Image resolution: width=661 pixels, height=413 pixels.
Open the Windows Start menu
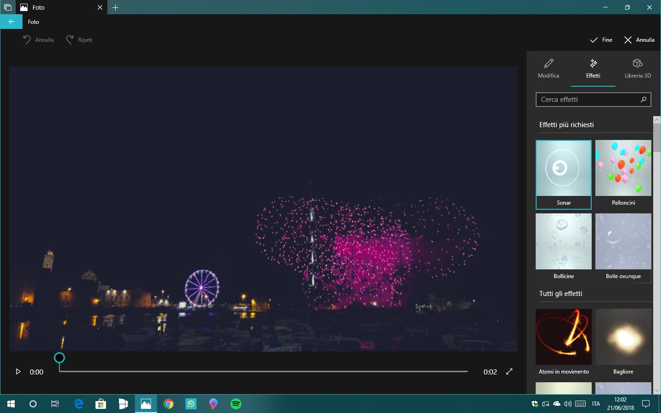pos(11,404)
